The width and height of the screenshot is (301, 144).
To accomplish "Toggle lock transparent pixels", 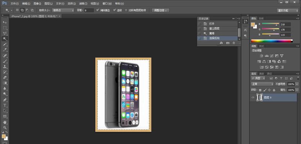I will click(260, 90).
